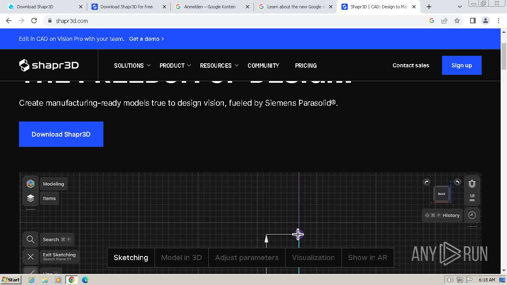Click the Modeling label button
Viewport: 507px width, 285px height.
pos(53,184)
